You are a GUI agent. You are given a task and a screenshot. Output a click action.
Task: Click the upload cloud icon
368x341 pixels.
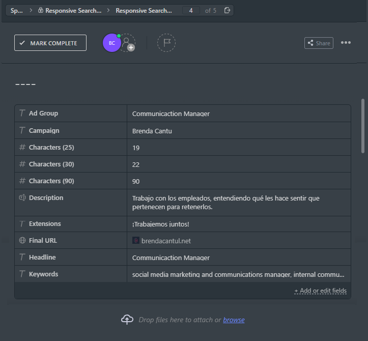pos(127,320)
